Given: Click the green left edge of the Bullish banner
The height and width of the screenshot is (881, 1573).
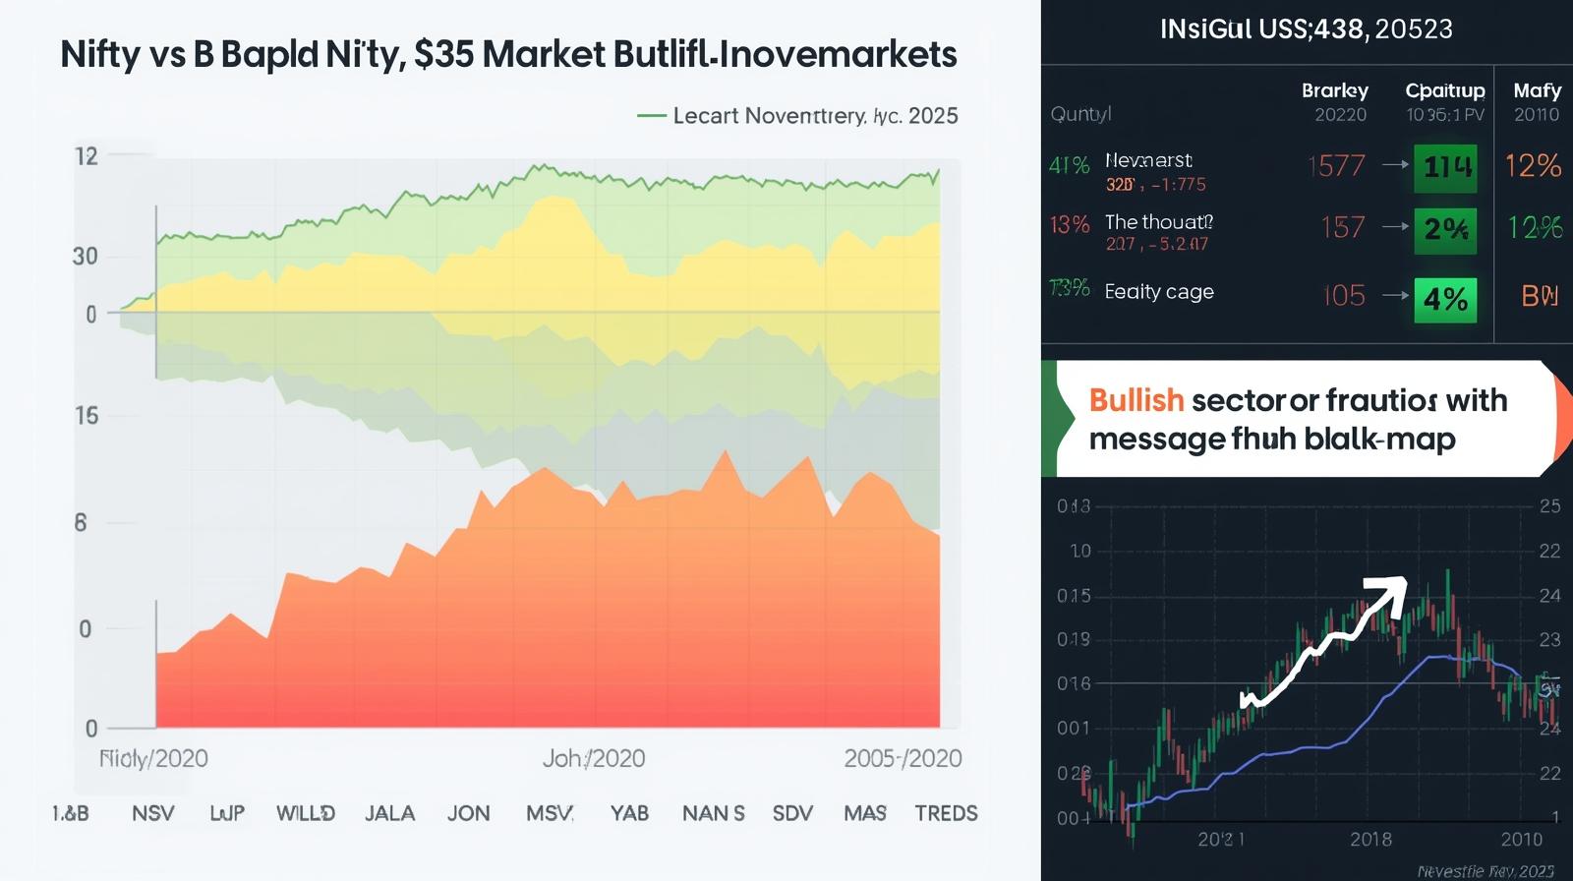Looking at the screenshot, I should pyautogui.click(x=1051, y=419).
